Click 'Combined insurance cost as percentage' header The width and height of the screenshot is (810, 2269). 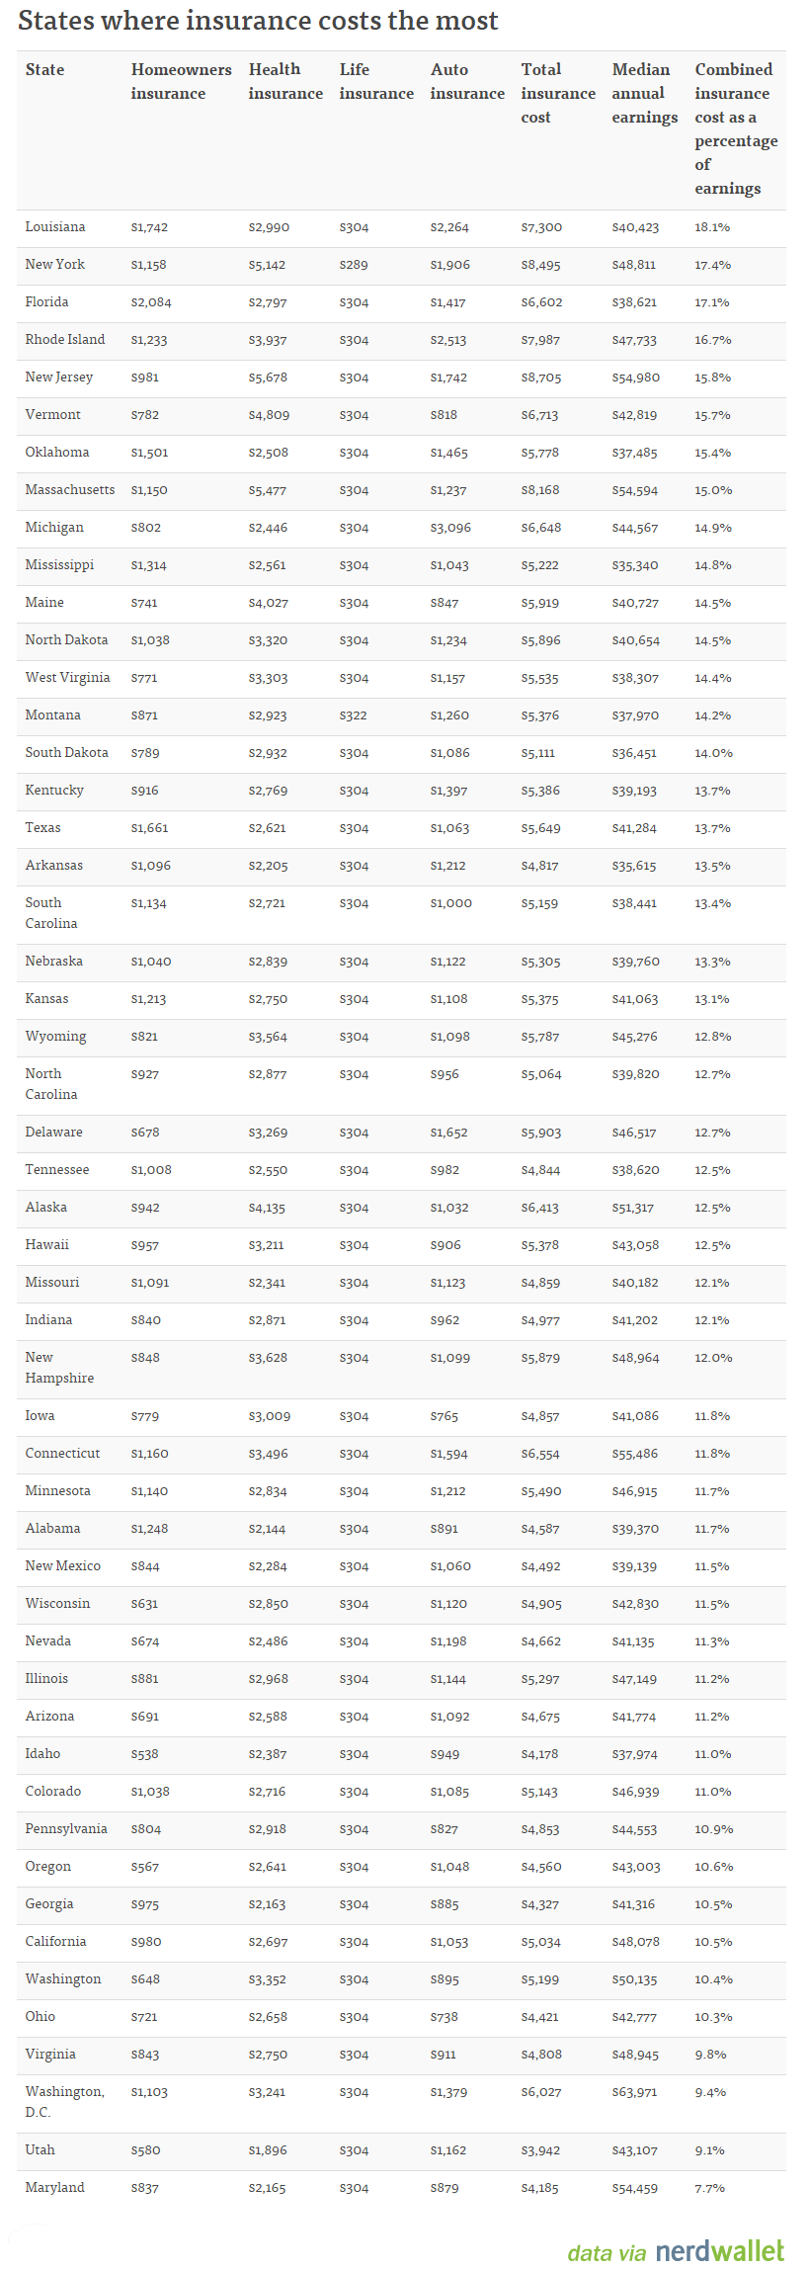point(735,128)
